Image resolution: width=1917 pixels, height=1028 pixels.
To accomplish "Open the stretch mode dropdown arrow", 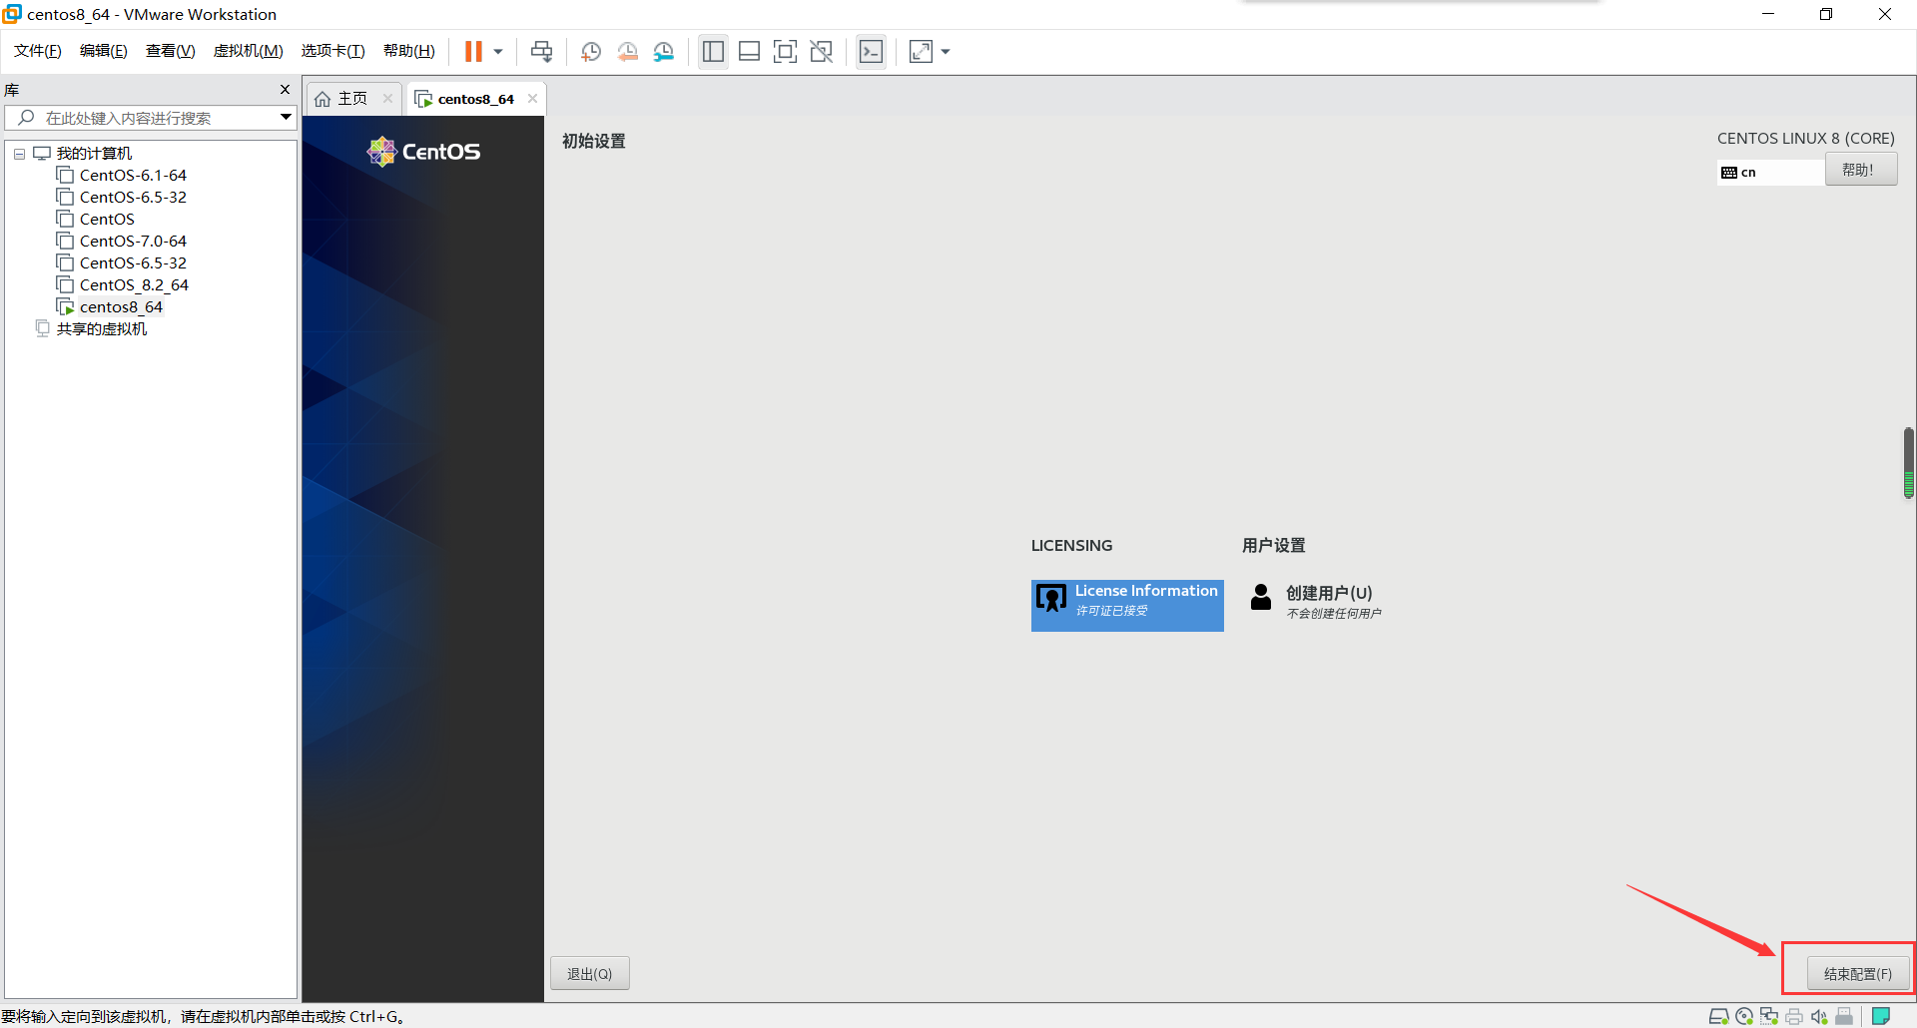I will click(945, 51).
